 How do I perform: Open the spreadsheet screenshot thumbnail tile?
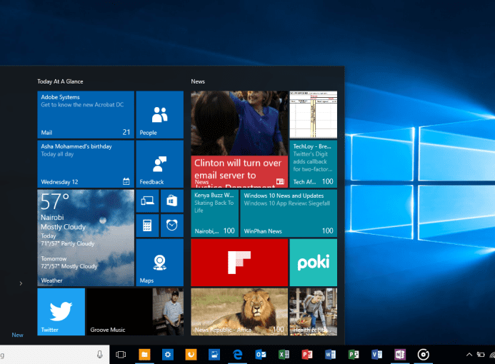point(314,115)
